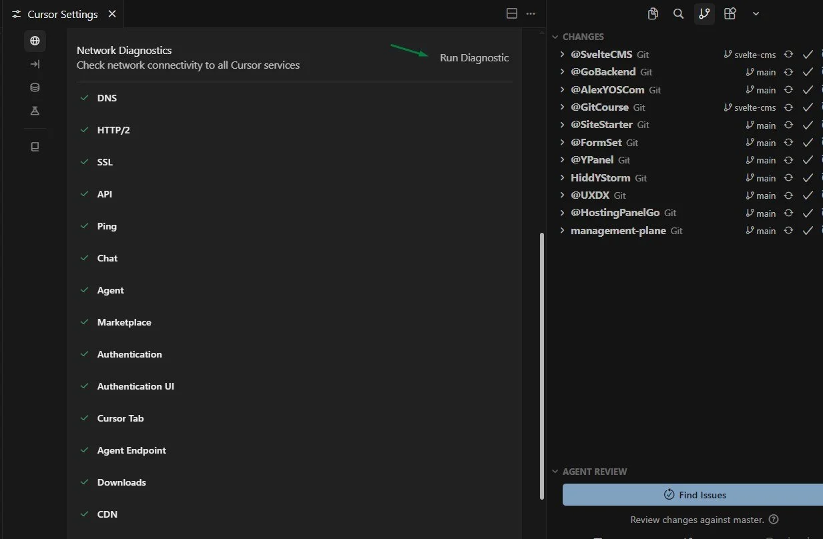This screenshot has width=823, height=539.
Task: Open the Network section globe icon in settings sidebar
Action: 35,41
